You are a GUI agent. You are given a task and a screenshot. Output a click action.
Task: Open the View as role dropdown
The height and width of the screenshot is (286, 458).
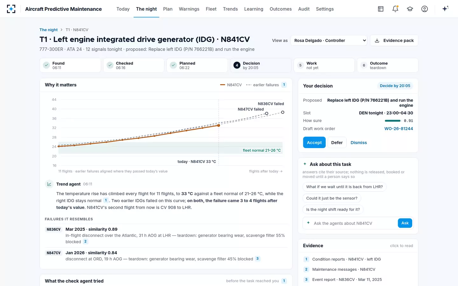(329, 41)
